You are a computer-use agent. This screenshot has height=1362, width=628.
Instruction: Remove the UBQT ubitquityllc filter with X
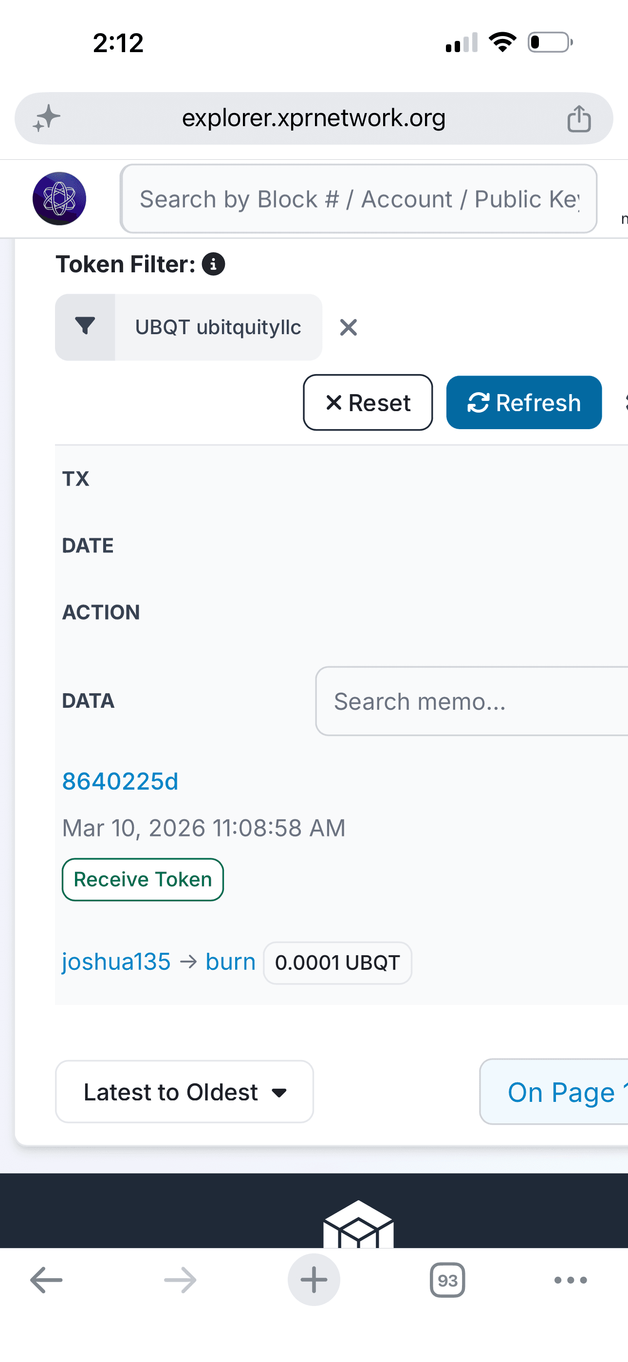[x=349, y=327]
